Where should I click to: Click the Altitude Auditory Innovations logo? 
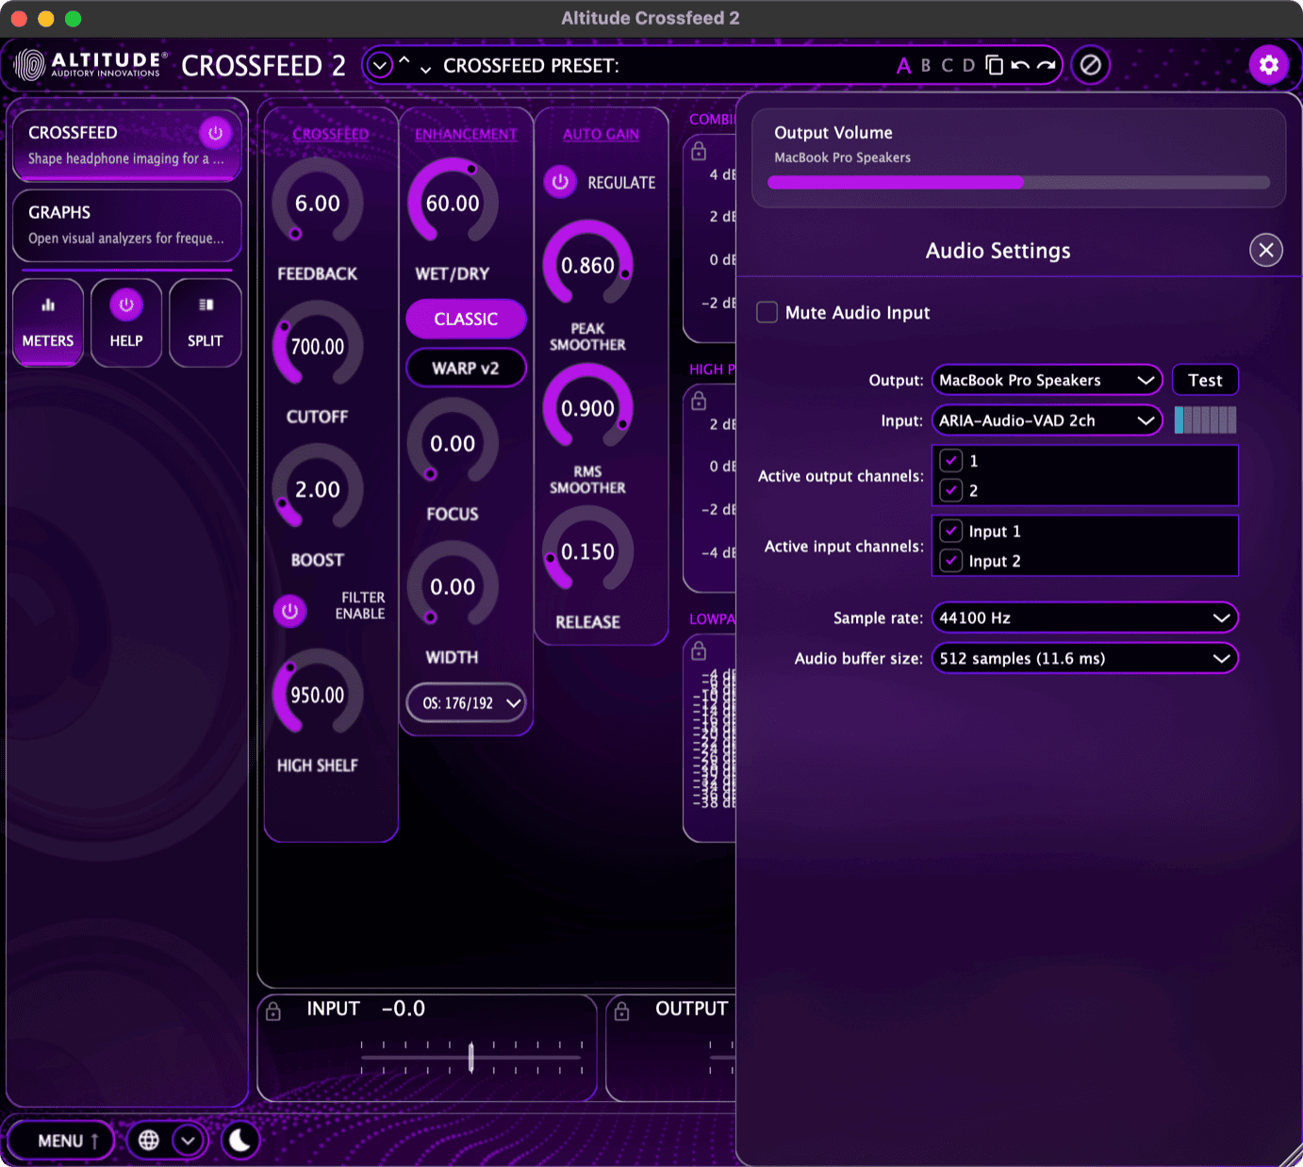pos(91,64)
